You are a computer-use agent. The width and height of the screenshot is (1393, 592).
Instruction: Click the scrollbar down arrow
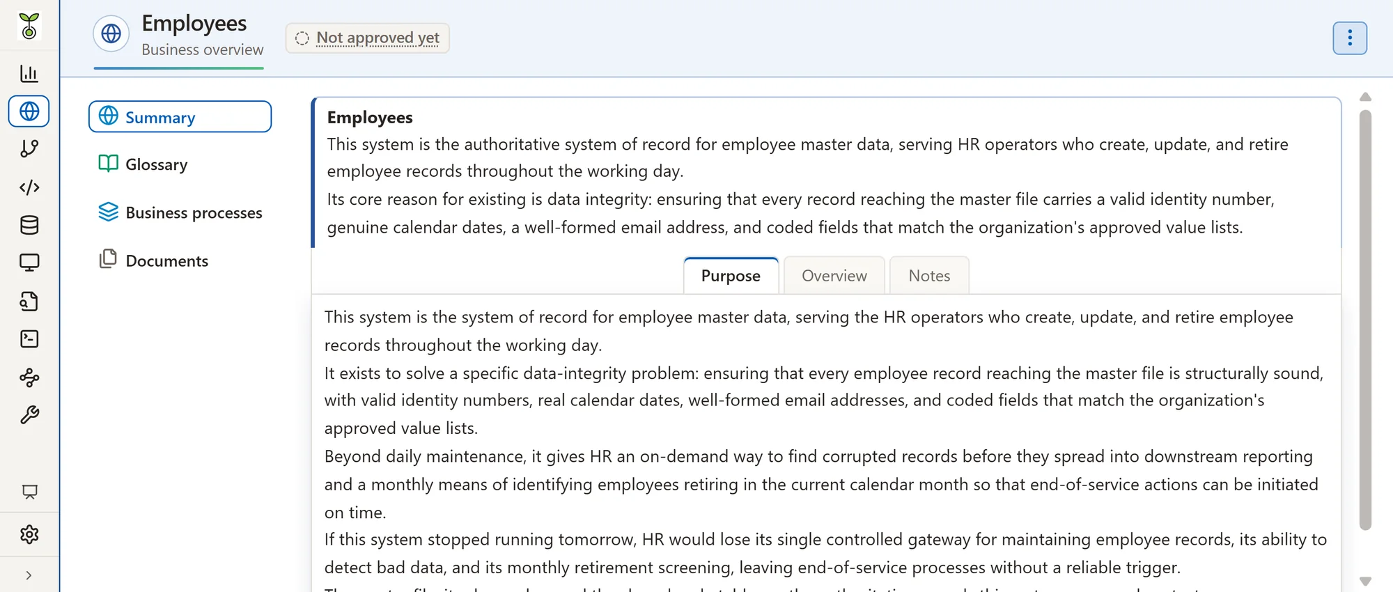point(1365,581)
